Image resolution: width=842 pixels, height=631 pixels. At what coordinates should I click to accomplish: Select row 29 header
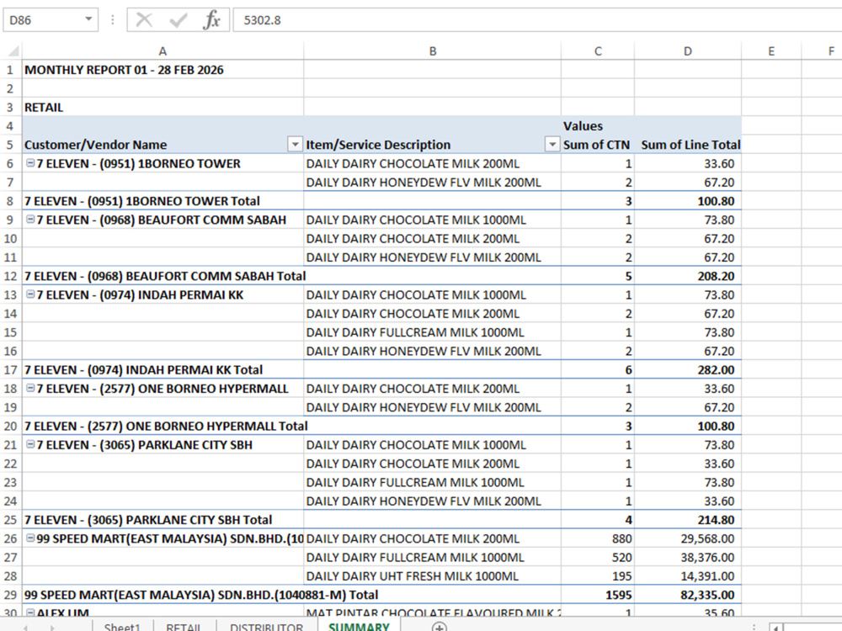pyautogui.click(x=10, y=595)
